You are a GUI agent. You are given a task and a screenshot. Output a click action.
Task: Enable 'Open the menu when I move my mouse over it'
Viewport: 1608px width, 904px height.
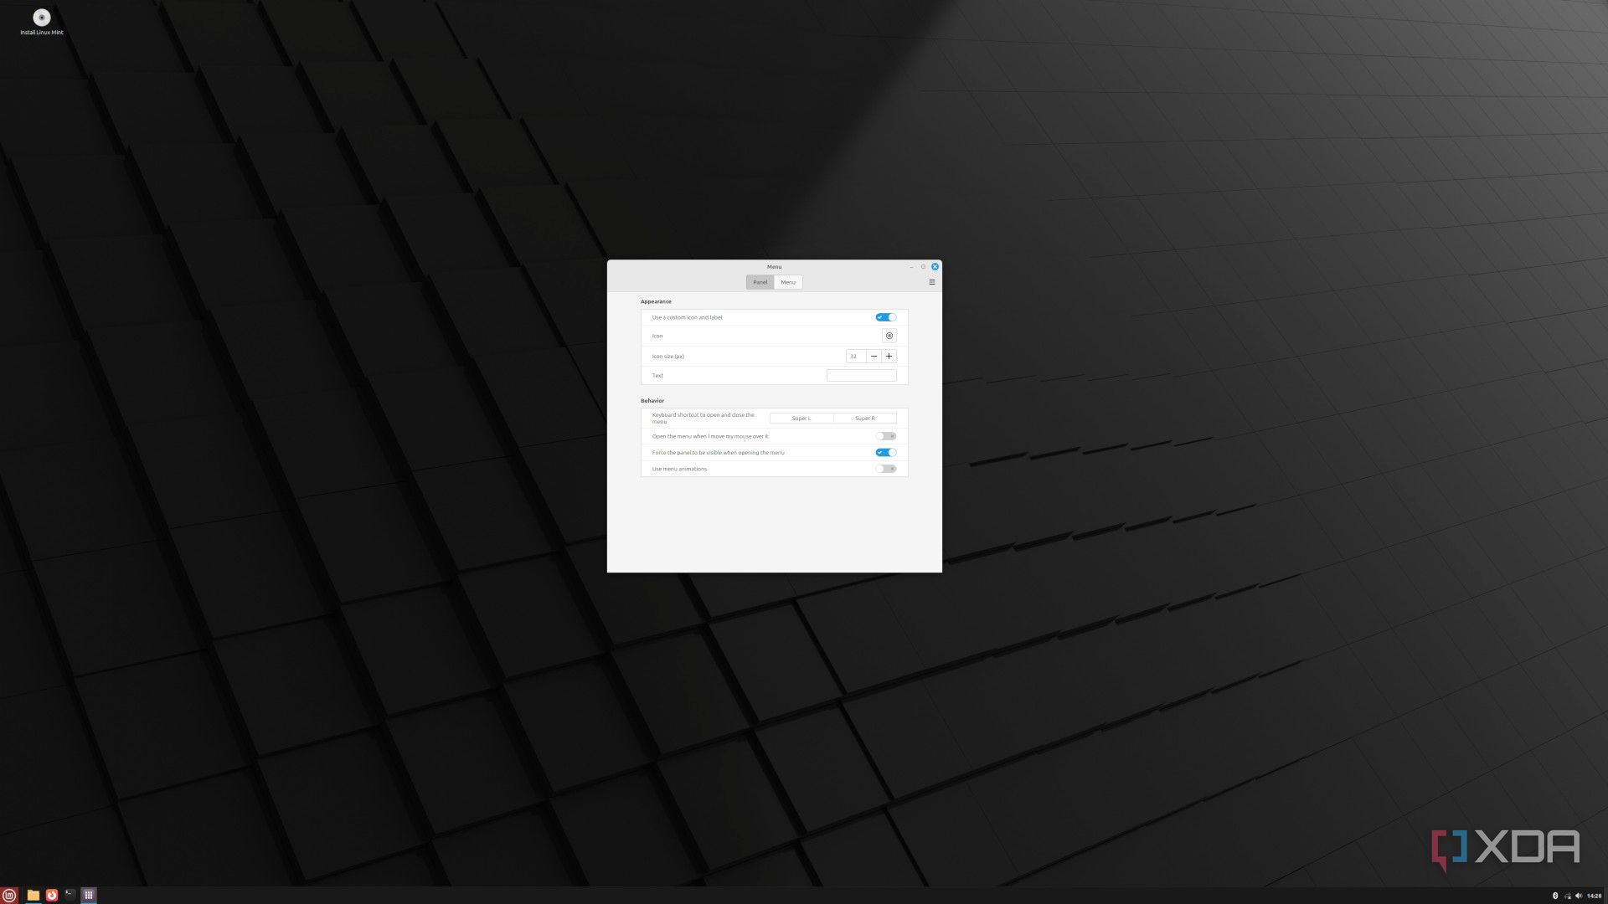(x=885, y=435)
